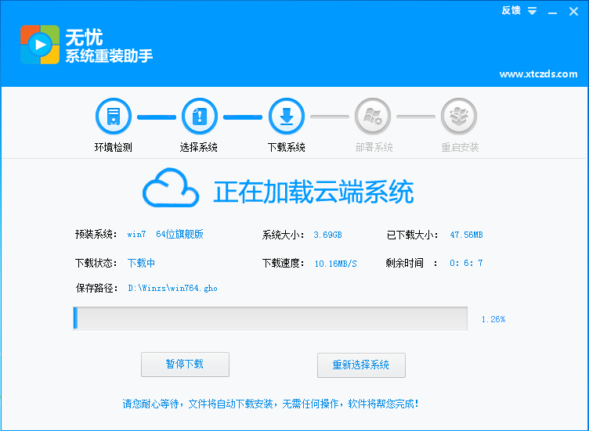Visit the www.xtczds.com website link

pos(538,74)
